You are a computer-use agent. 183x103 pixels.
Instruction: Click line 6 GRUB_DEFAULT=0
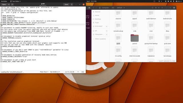(x=9, y=16)
